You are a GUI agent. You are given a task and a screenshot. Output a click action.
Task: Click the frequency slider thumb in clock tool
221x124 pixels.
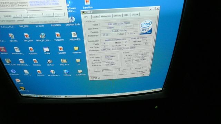pos(26,11)
